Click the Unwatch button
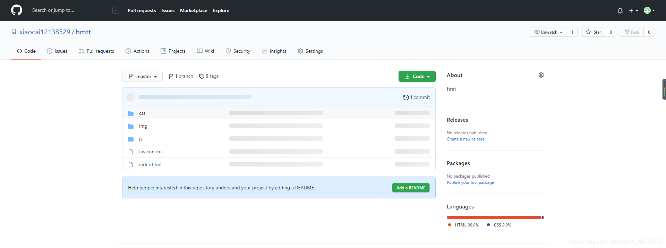This screenshot has width=666, height=248. click(x=548, y=32)
